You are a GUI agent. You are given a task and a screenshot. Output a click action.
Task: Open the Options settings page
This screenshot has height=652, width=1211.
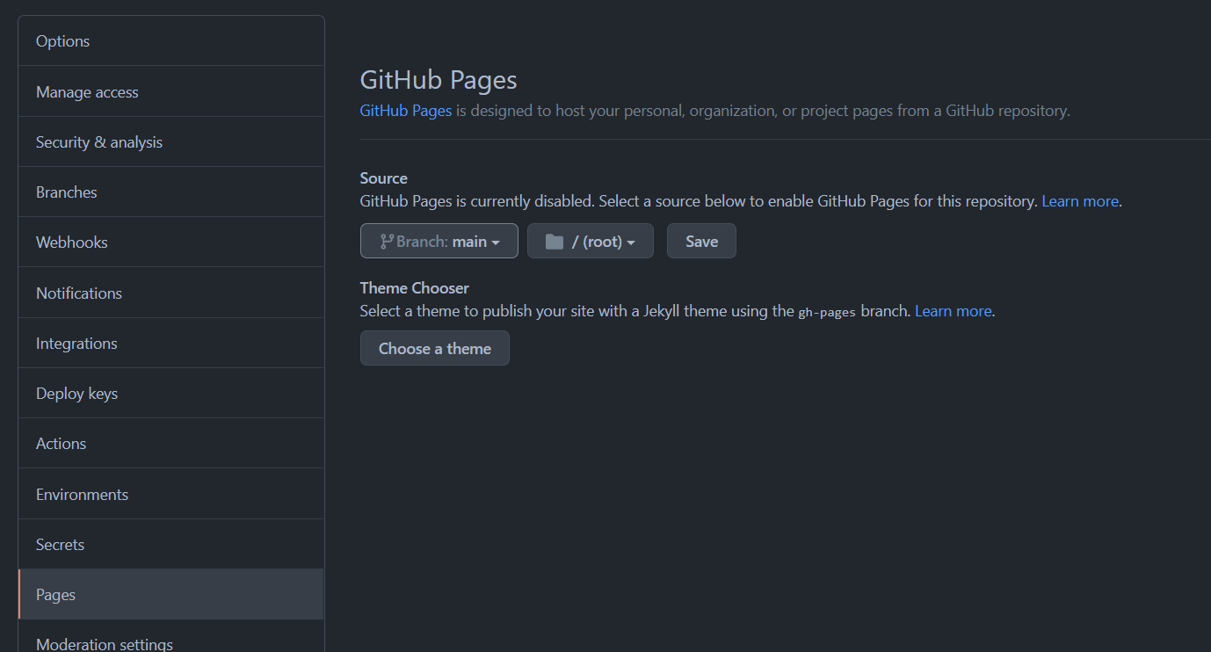pyautogui.click(x=171, y=41)
